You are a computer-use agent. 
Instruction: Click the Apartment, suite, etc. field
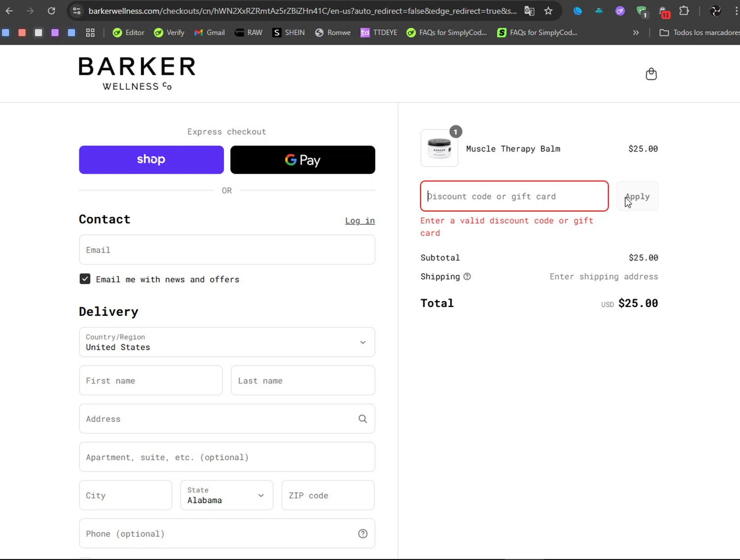click(x=227, y=457)
